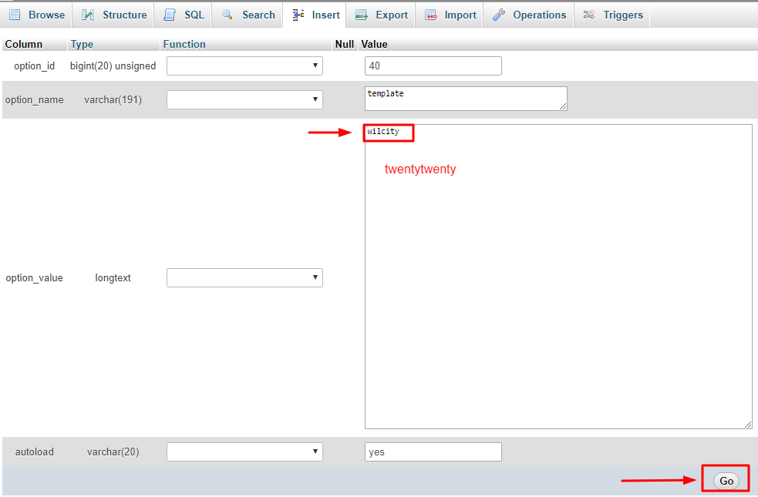Image resolution: width=758 pixels, height=497 pixels.
Task: Click the Structure tab icon
Action: coord(87,15)
